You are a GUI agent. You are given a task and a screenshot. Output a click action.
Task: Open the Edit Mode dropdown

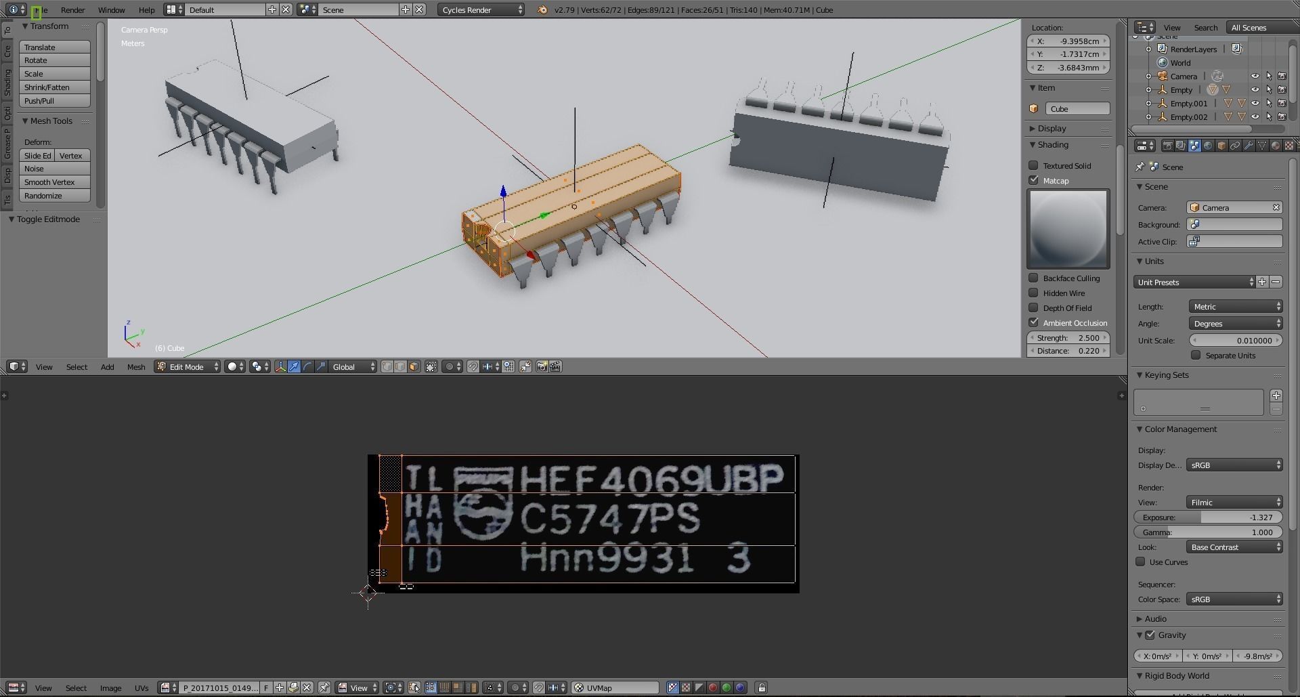tap(188, 366)
